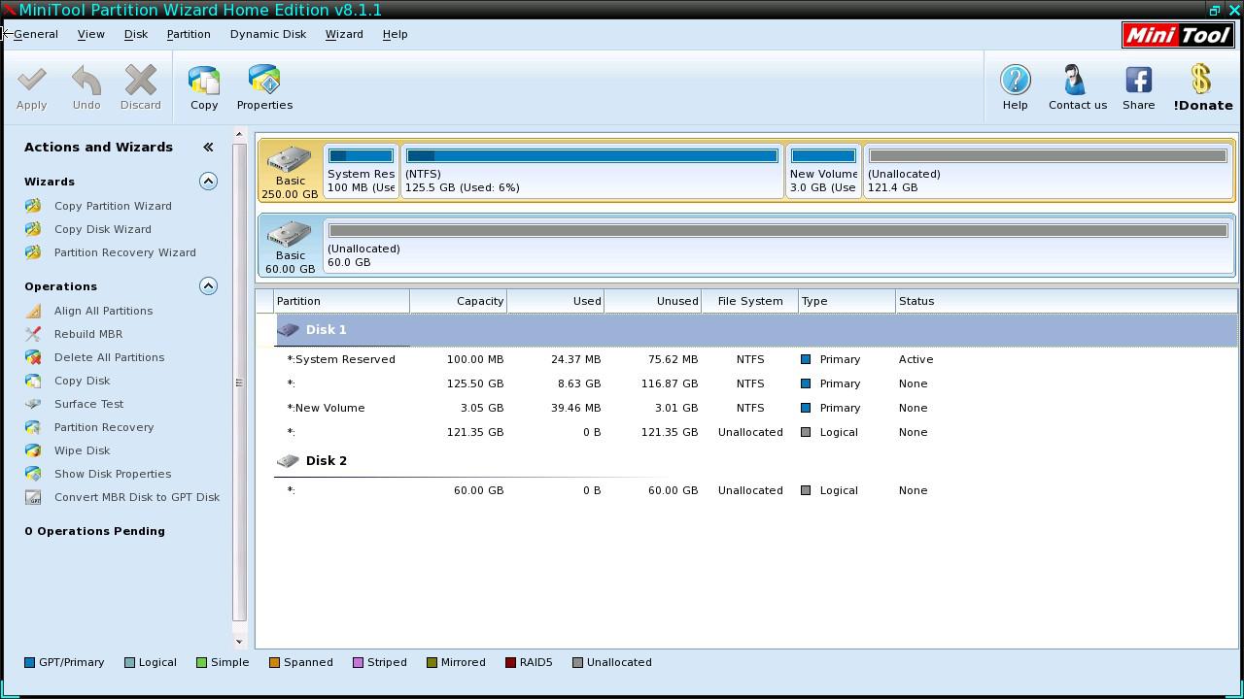The width and height of the screenshot is (1244, 699).
Task: Click the Facebook Share icon
Action: (1138, 80)
